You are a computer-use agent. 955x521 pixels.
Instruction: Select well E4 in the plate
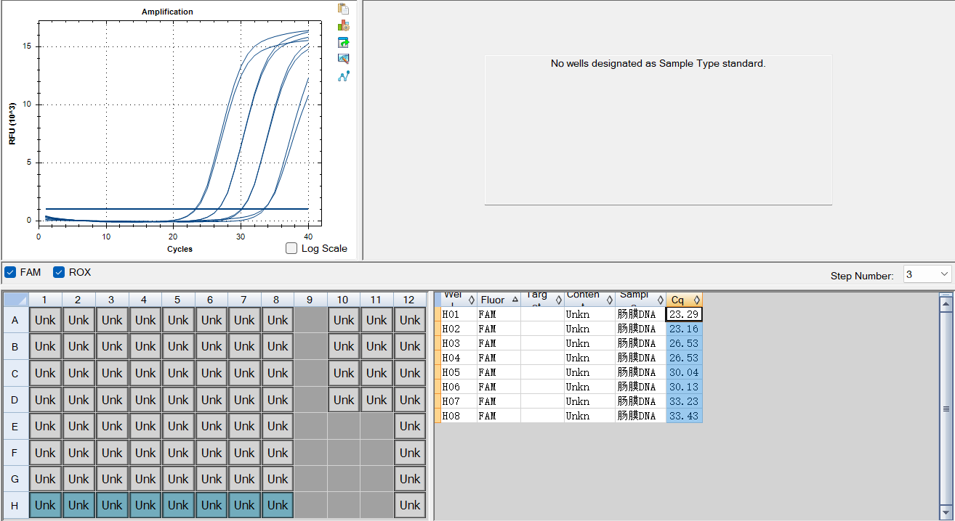pos(145,426)
